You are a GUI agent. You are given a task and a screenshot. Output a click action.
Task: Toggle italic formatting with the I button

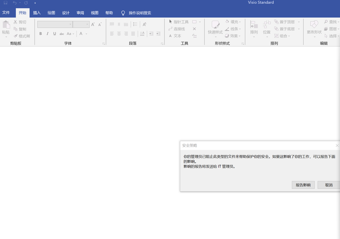click(x=47, y=34)
